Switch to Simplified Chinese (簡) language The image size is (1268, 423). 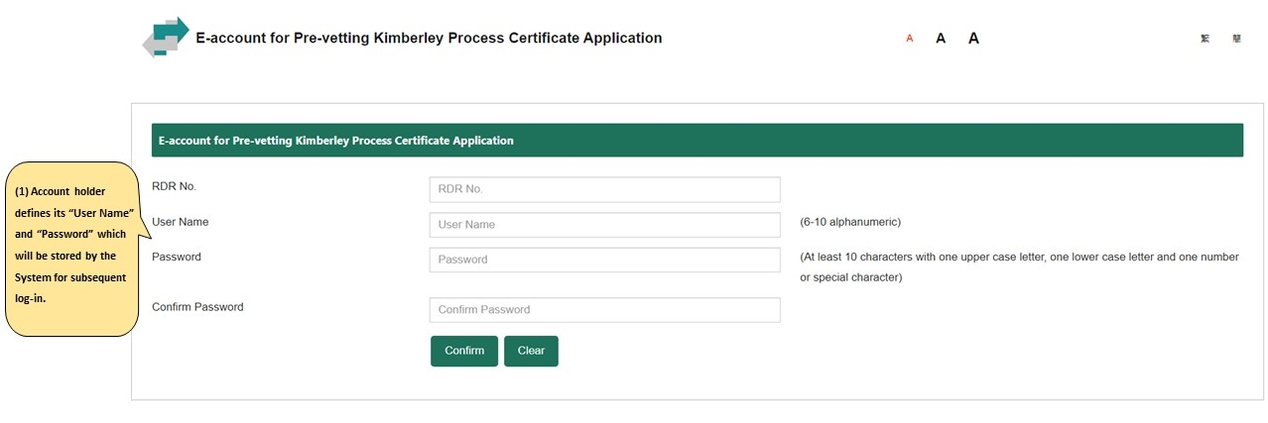[x=1236, y=39]
